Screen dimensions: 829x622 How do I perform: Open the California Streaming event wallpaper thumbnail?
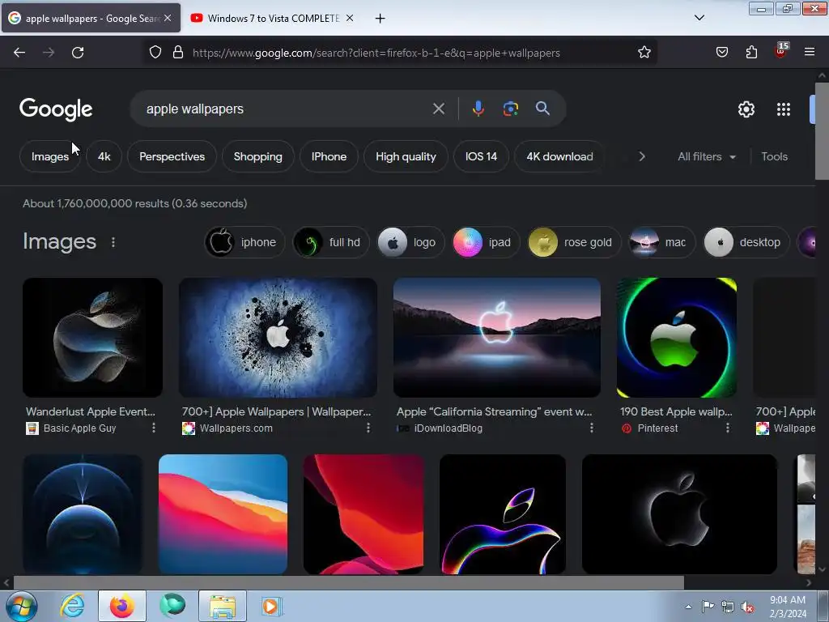tap(496, 338)
